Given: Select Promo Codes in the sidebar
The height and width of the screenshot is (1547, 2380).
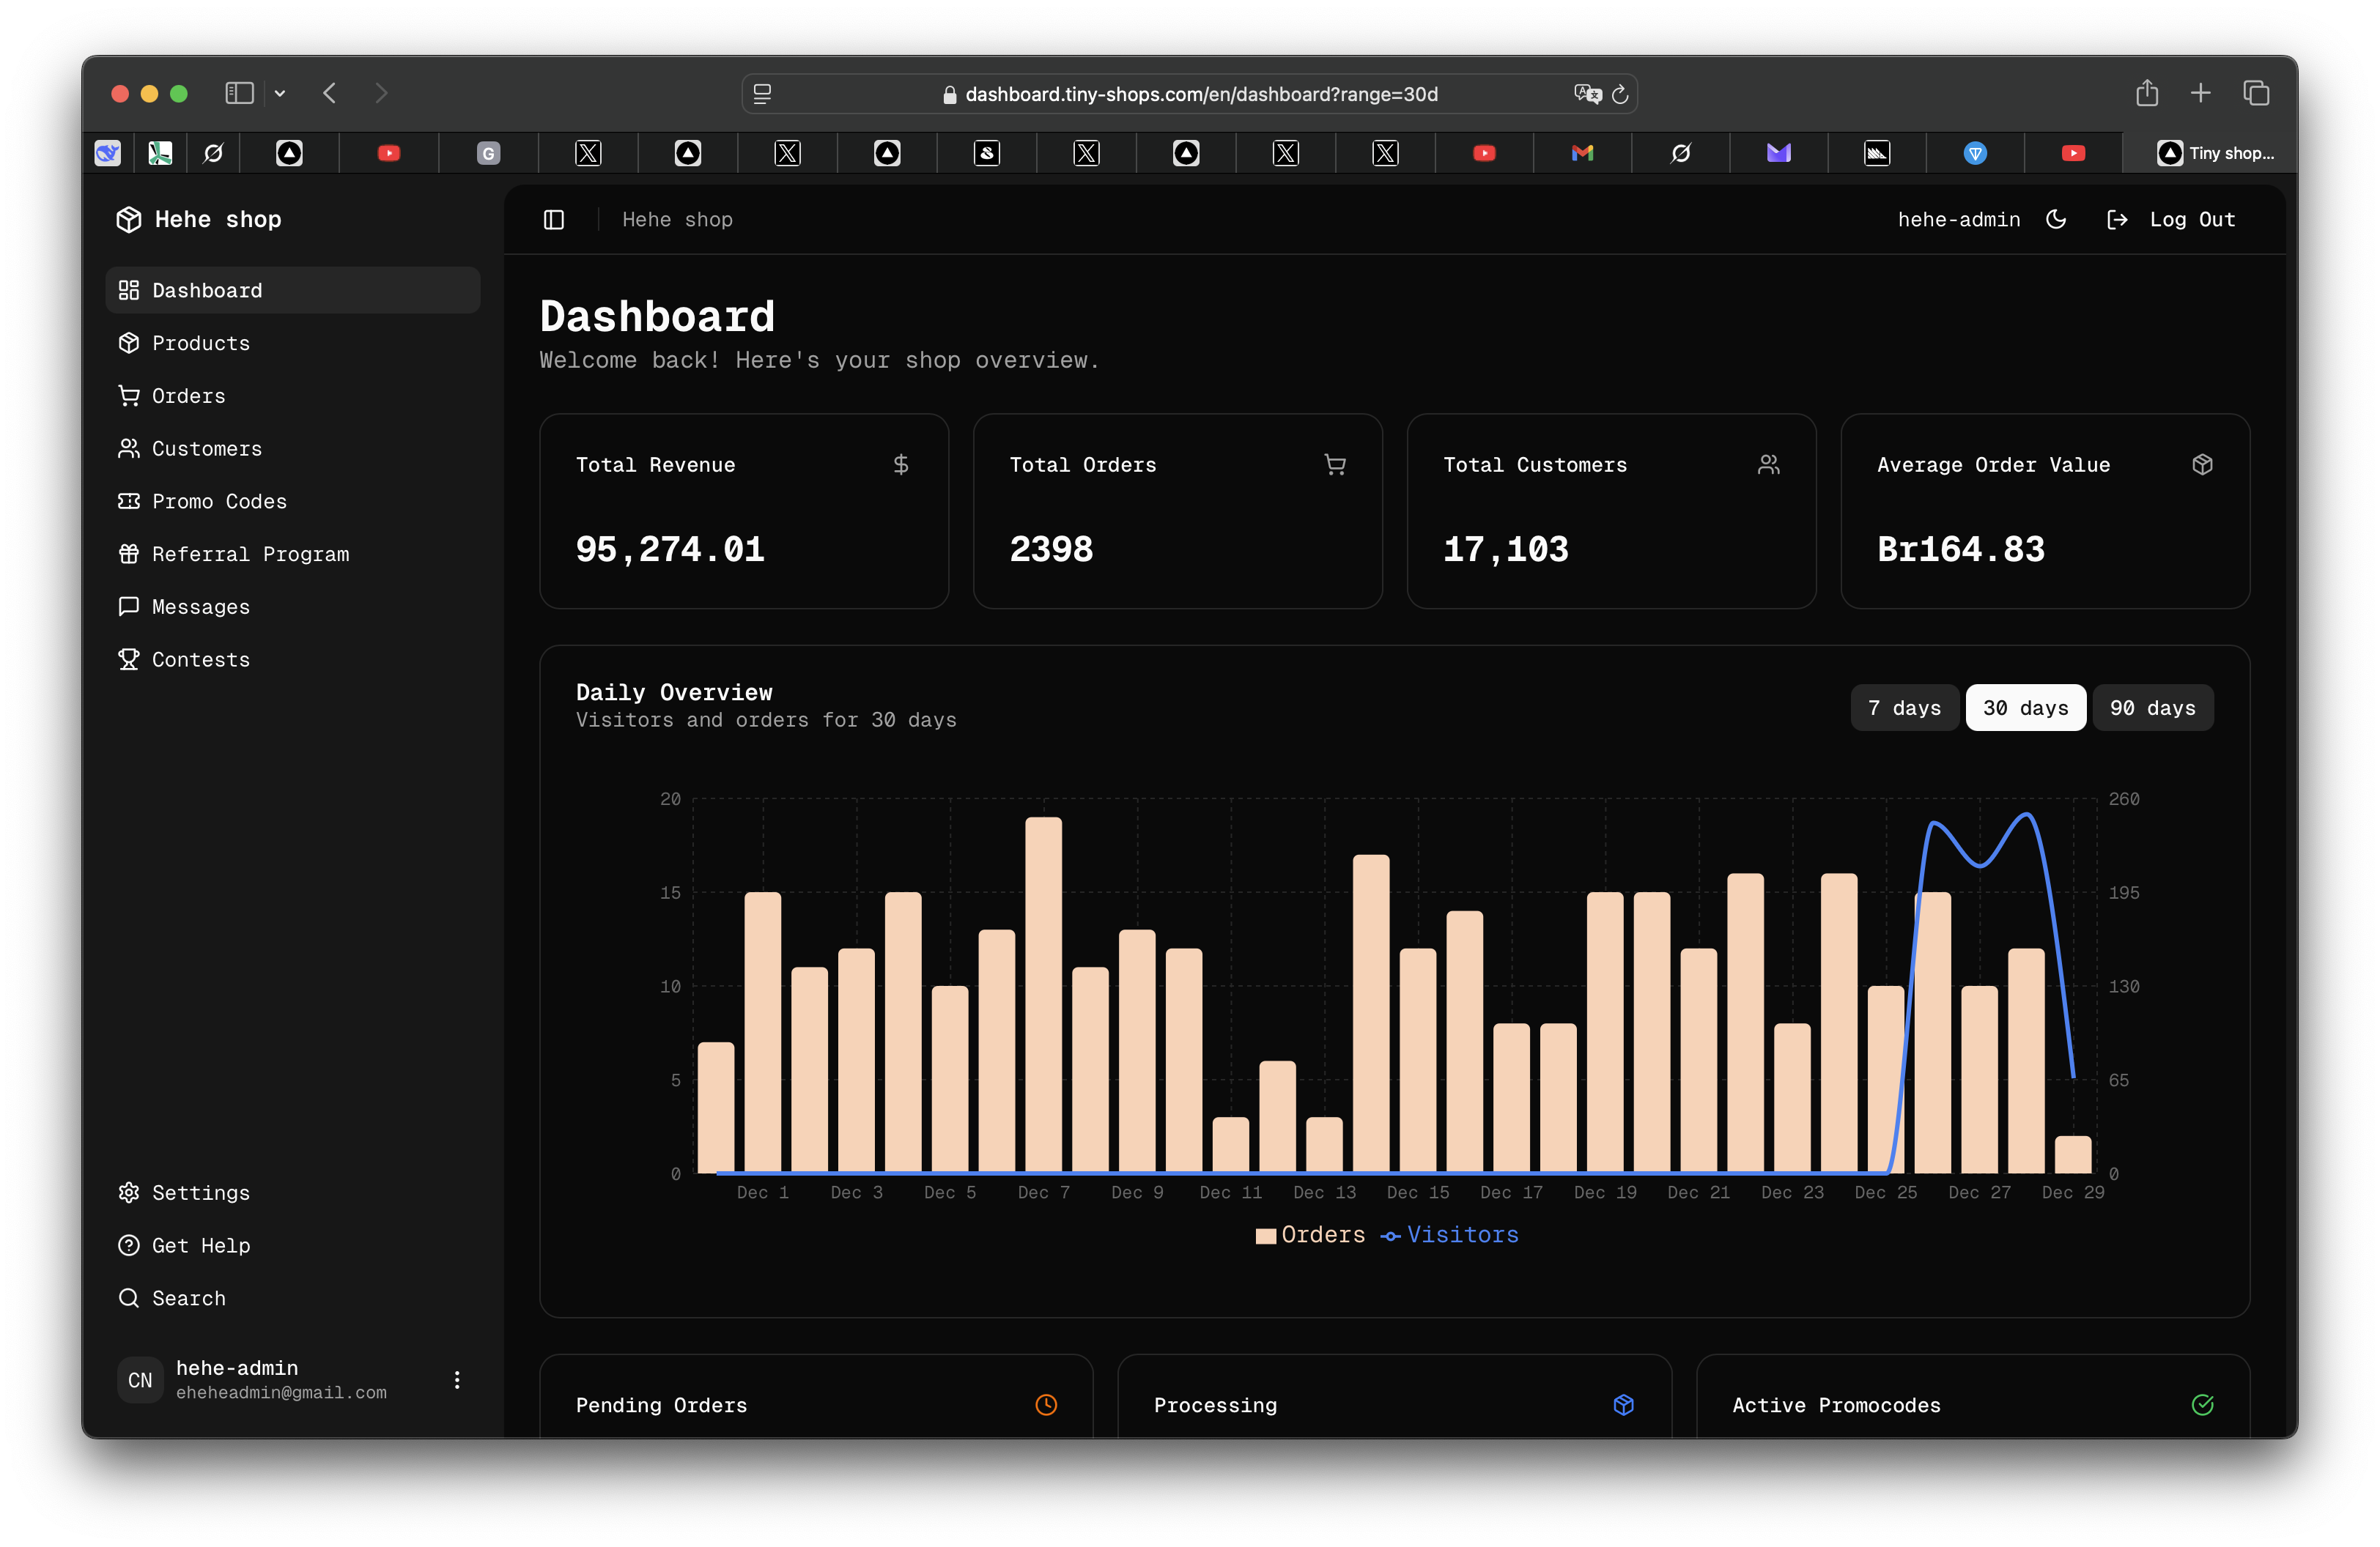Looking at the screenshot, I should pyautogui.click(x=220, y=501).
